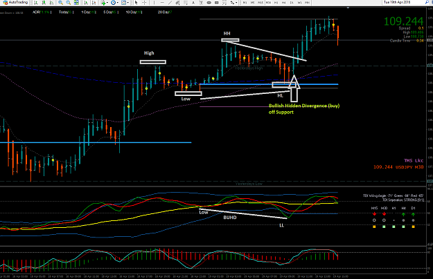The height and width of the screenshot is (279, 433).
Task: Switch timeframe to M30 in toolbar
Action: (268, 3)
